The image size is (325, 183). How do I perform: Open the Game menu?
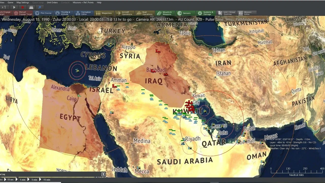point(10,3)
